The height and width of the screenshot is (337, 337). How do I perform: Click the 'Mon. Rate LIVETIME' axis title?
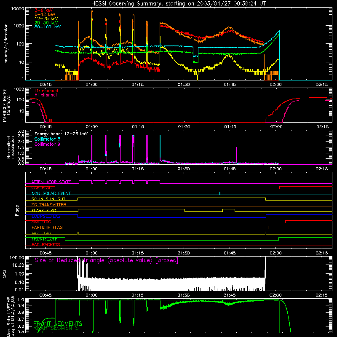tap(8, 317)
